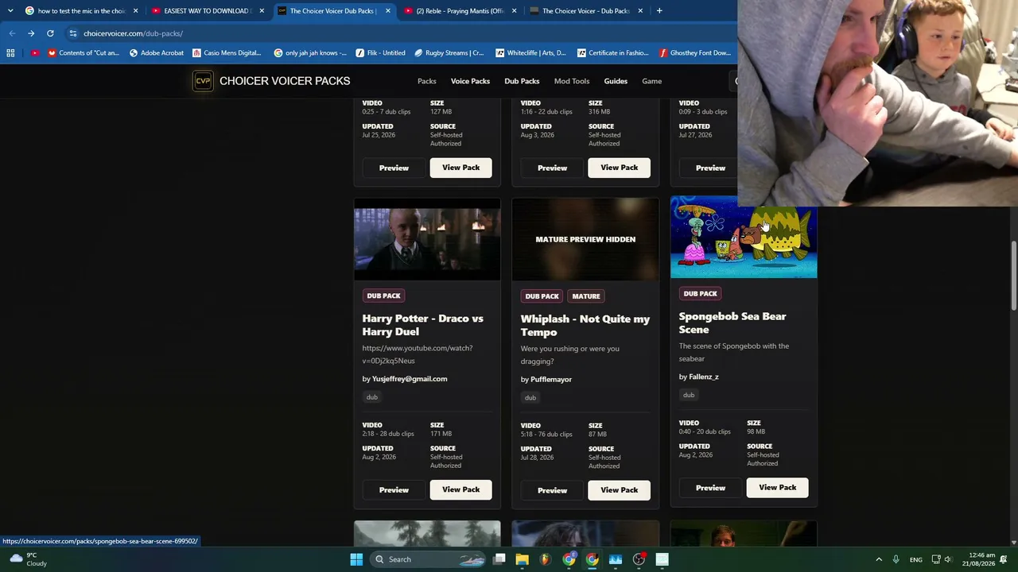The width and height of the screenshot is (1018, 572).
Task: Switch to 'how to test the mic' tab
Action: [x=81, y=11]
